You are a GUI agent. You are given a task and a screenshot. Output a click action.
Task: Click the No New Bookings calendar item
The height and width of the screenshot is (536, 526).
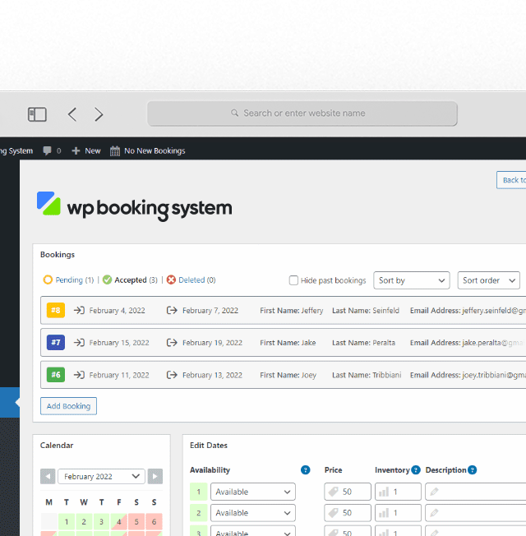[x=148, y=150]
